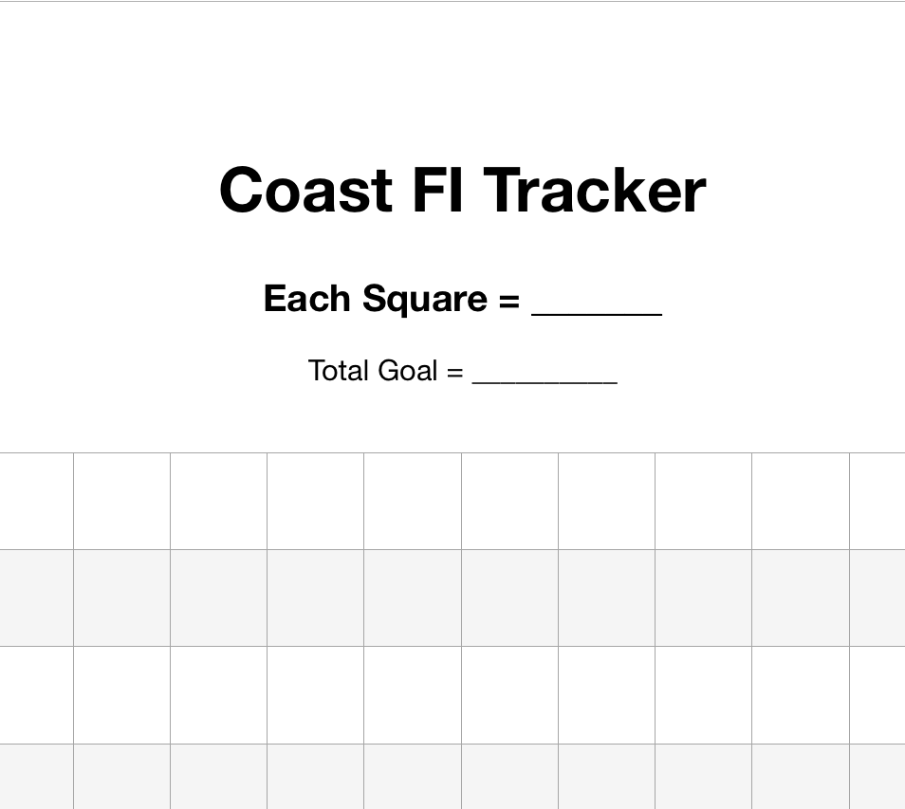Select the fourth full cell in top grid row
This screenshot has height=809, width=905.
click(x=413, y=501)
